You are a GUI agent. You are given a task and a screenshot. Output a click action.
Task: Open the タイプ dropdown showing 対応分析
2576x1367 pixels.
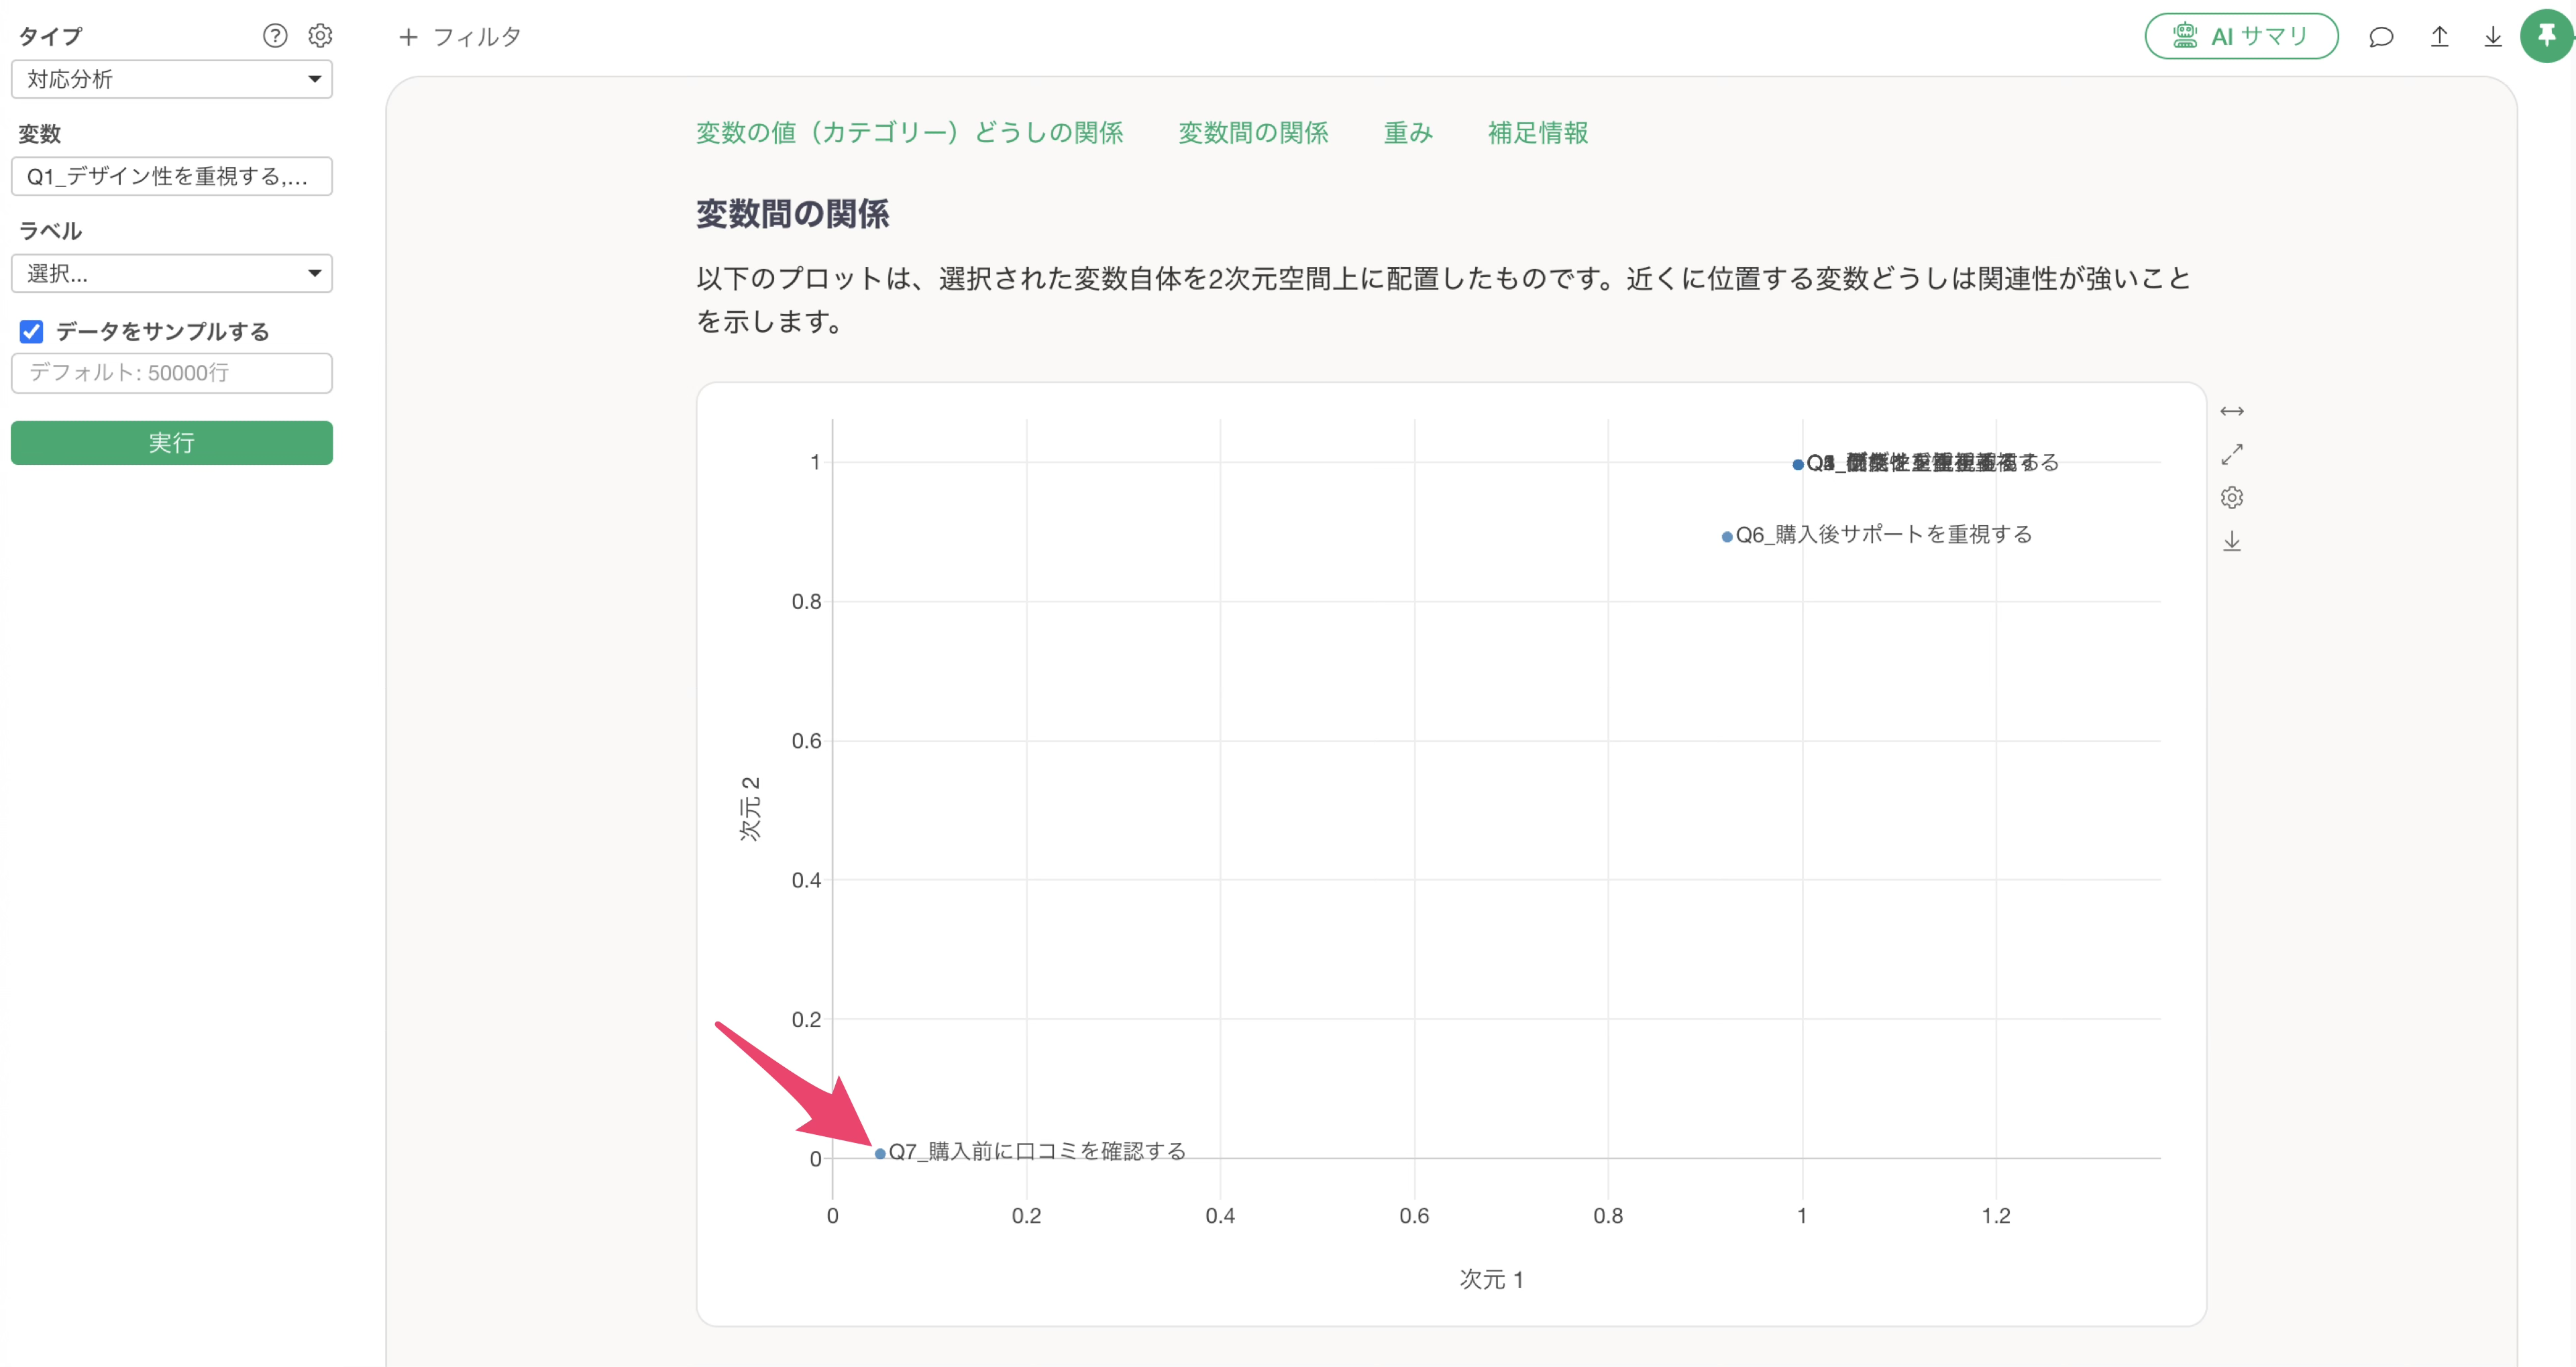pyautogui.click(x=172, y=79)
